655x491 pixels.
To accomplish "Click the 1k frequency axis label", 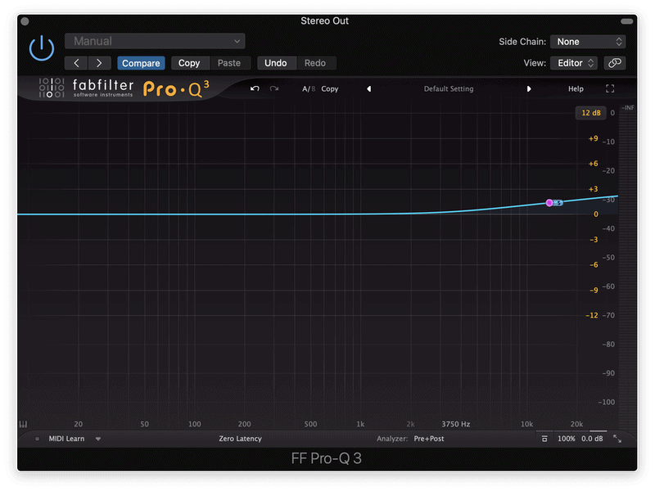I will 360,424.
